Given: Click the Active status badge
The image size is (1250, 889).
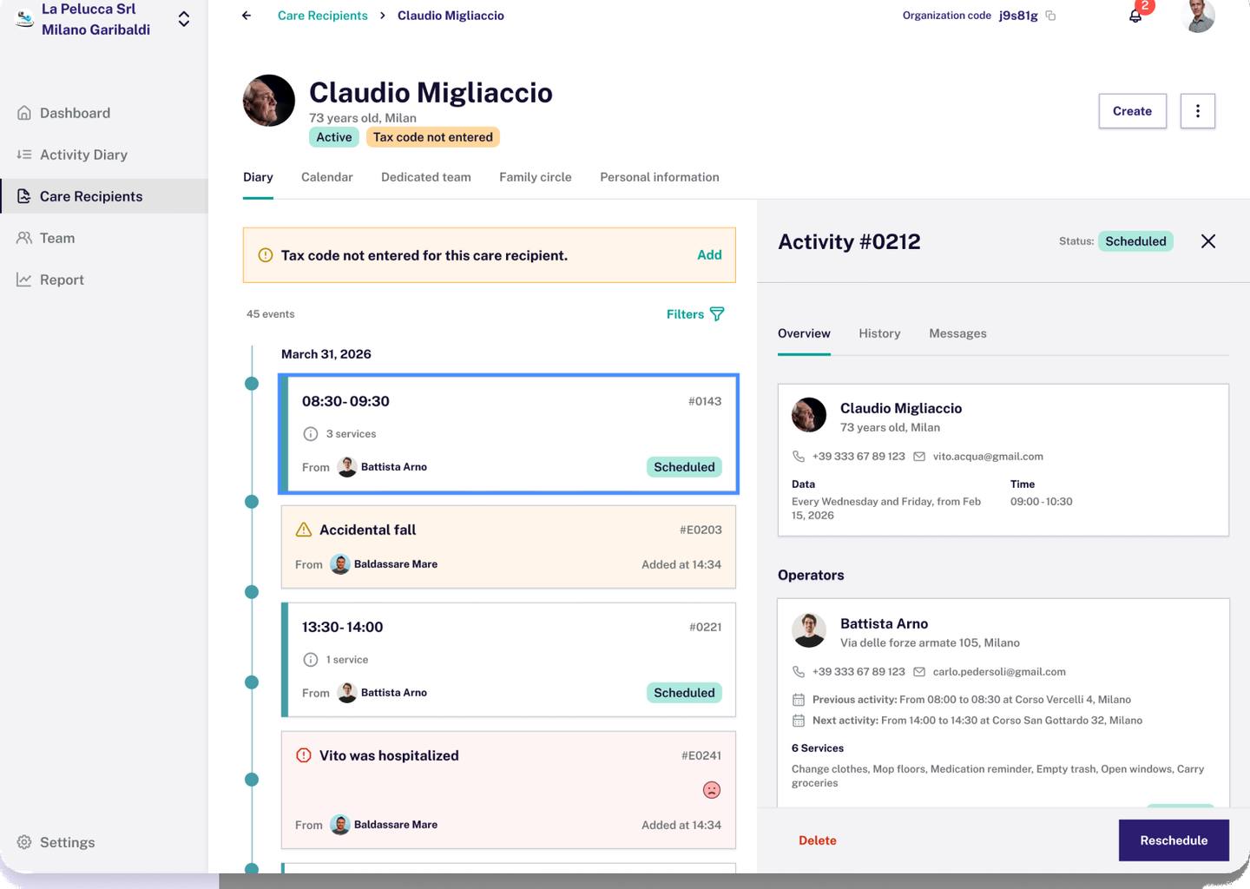Looking at the screenshot, I should pyautogui.click(x=334, y=137).
